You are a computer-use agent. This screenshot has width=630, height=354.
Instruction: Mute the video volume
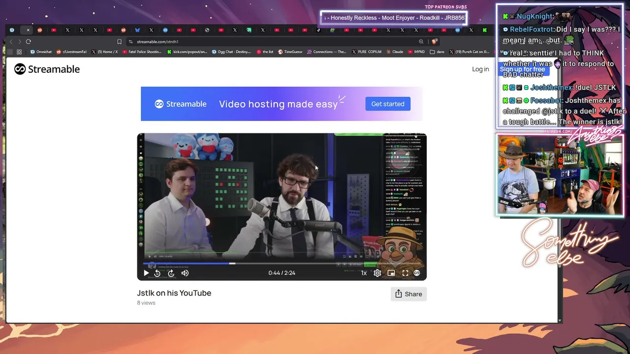click(x=185, y=273)
